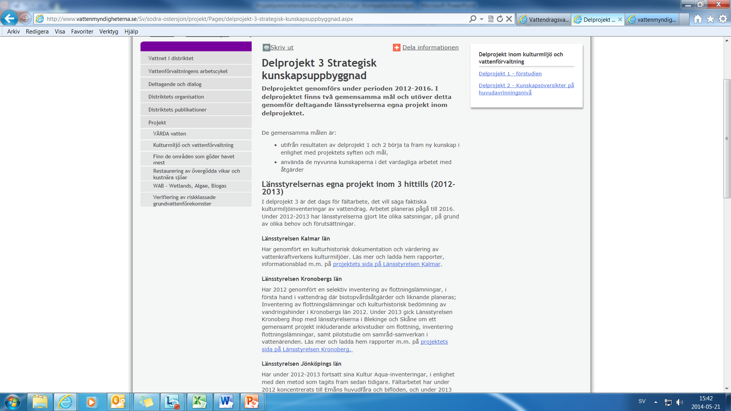Open Favorites star icon

click(x=710, y=19)
